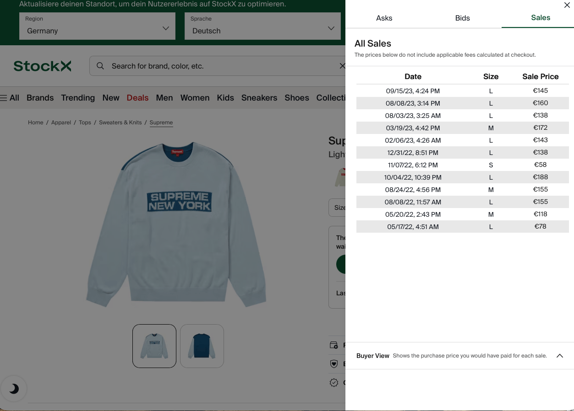Screen dimensions: 574x411
Task: Click the €78 sale price
Action: (x=541, y=226)
